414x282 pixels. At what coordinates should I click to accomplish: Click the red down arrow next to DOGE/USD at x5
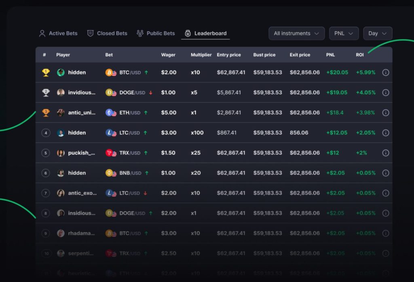point(150,93)
